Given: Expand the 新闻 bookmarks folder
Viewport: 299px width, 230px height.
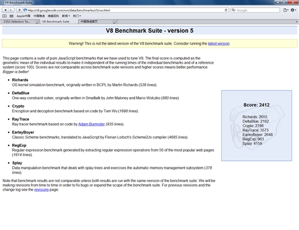Looking at the screenshot, I should pyautogui.click(x=66, y=16).
